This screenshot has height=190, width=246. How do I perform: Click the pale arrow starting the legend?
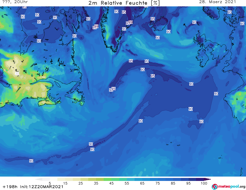[39, 179]
